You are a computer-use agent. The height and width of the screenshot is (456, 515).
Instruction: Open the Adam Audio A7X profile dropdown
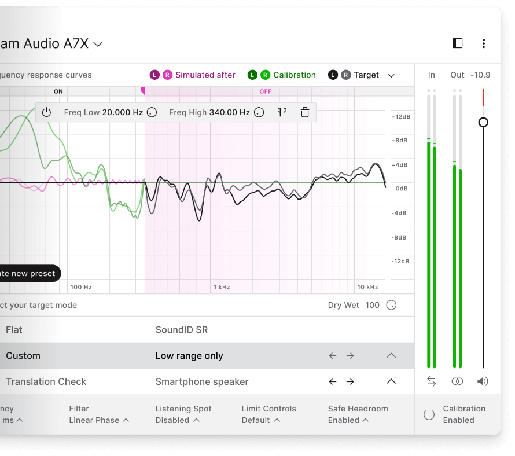[98, 44]
